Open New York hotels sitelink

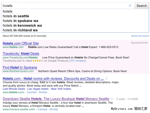coord(61,89)
